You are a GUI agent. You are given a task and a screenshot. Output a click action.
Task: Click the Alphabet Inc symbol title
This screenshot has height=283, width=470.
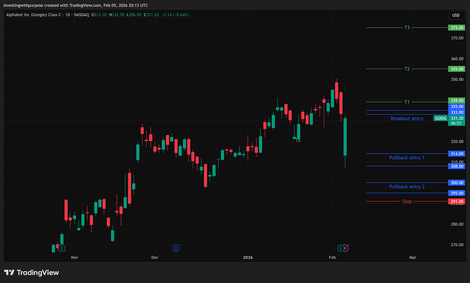click(34, 15)
